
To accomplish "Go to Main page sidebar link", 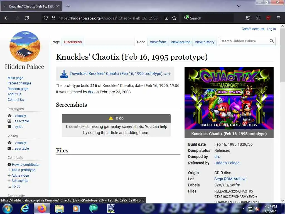I will click(16, 78).
